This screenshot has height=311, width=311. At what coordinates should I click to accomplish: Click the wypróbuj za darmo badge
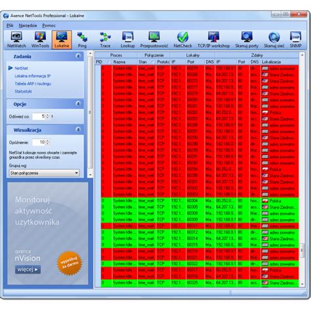point(69,263)
